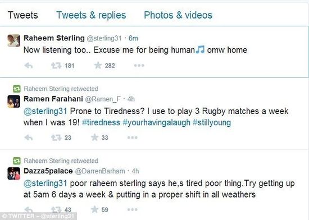The height and width of the screenshot is (220, 309).
Task: Favorite Dazza5palace's tweet with 59 stars
Action: pyautogui.click(x=94, y=209)
